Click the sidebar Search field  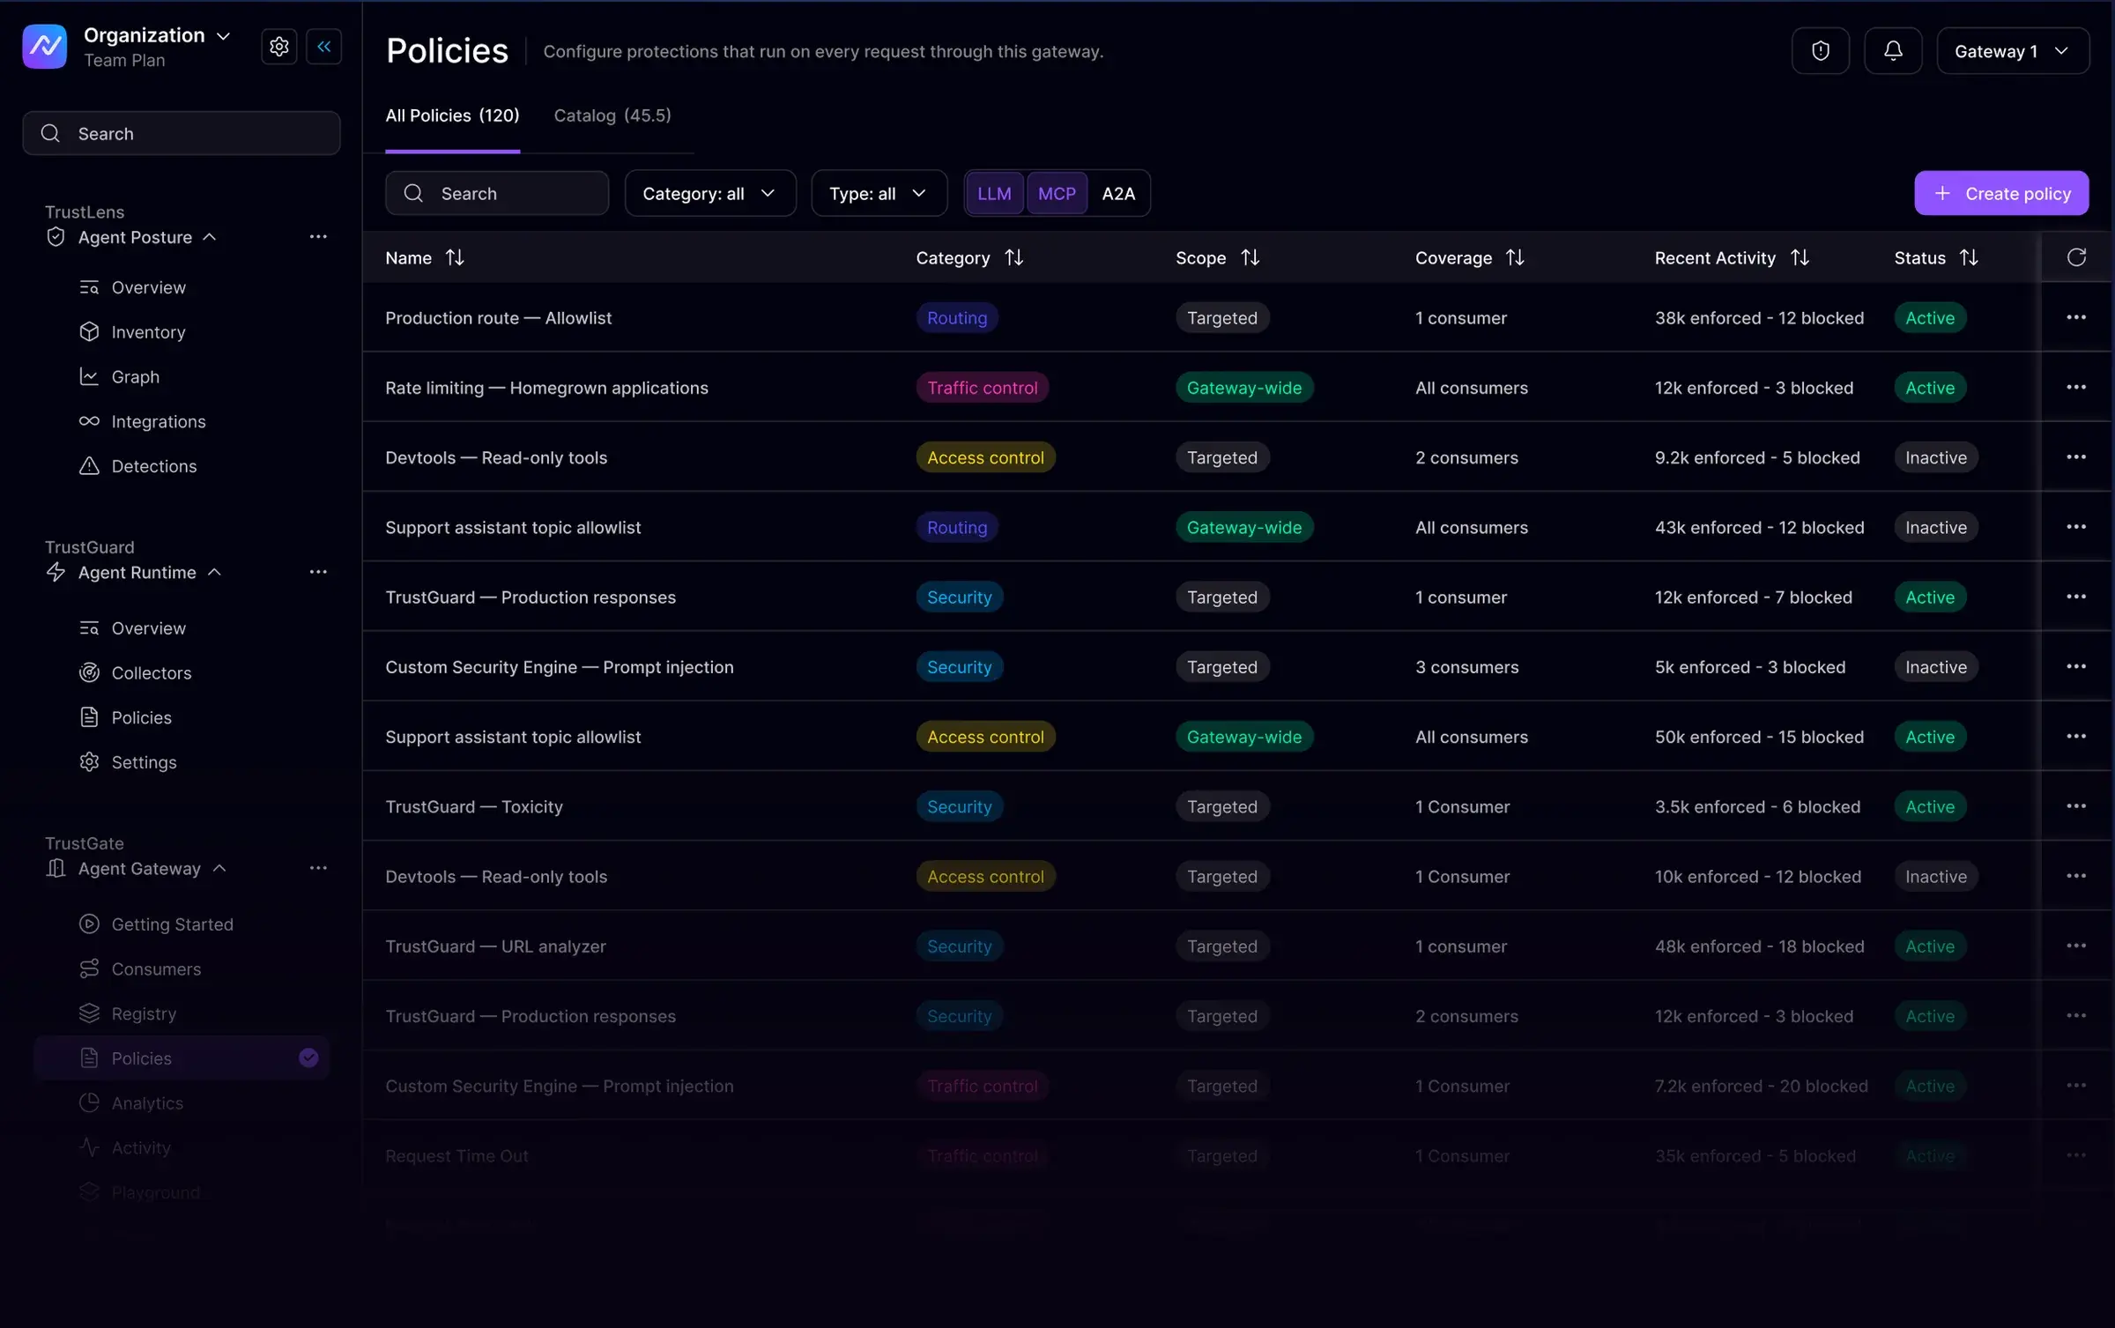point(182,133)
